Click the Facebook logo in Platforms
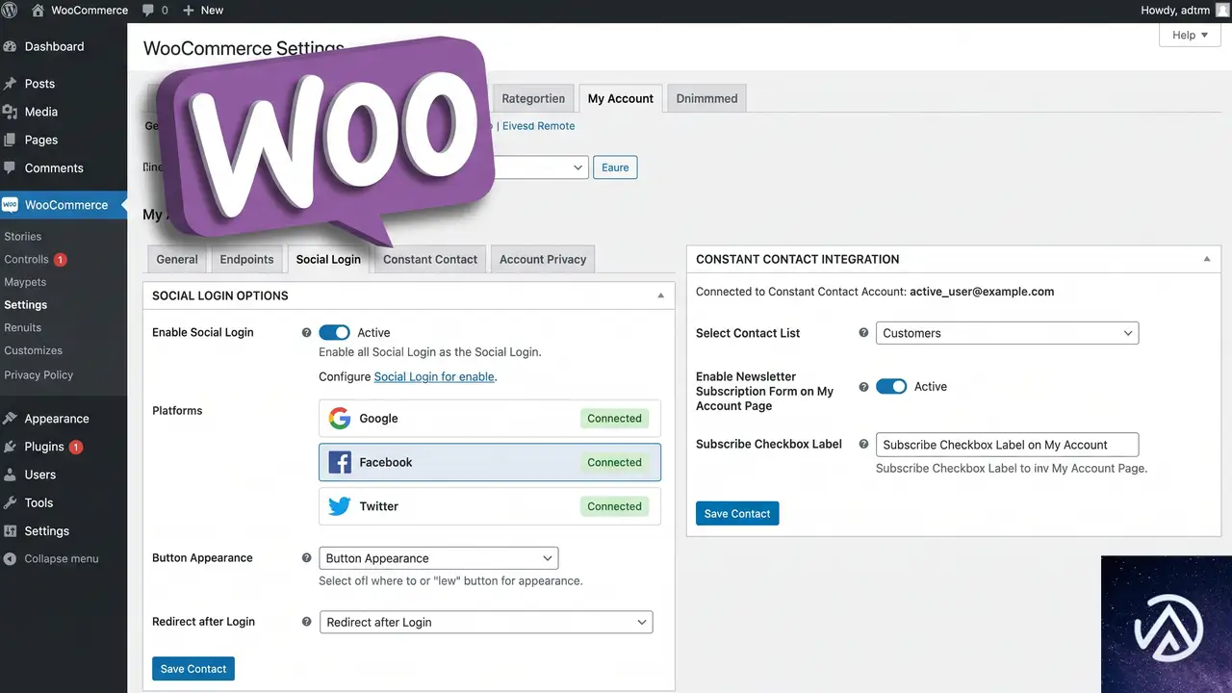 tap(339, 462)
